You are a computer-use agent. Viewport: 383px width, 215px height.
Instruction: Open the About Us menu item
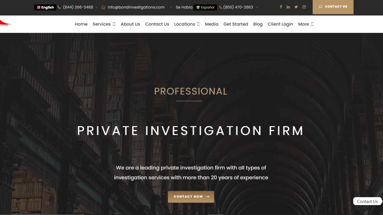[130, 24]
